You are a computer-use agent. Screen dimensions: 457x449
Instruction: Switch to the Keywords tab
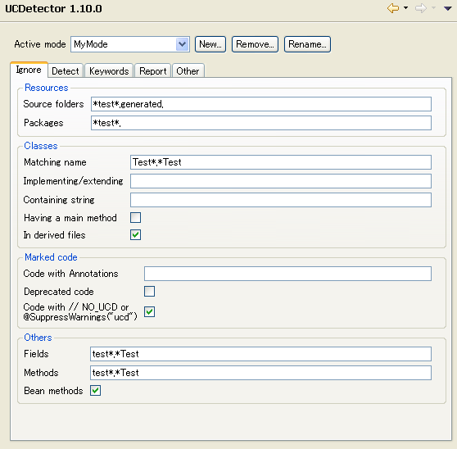coord(109,70)
